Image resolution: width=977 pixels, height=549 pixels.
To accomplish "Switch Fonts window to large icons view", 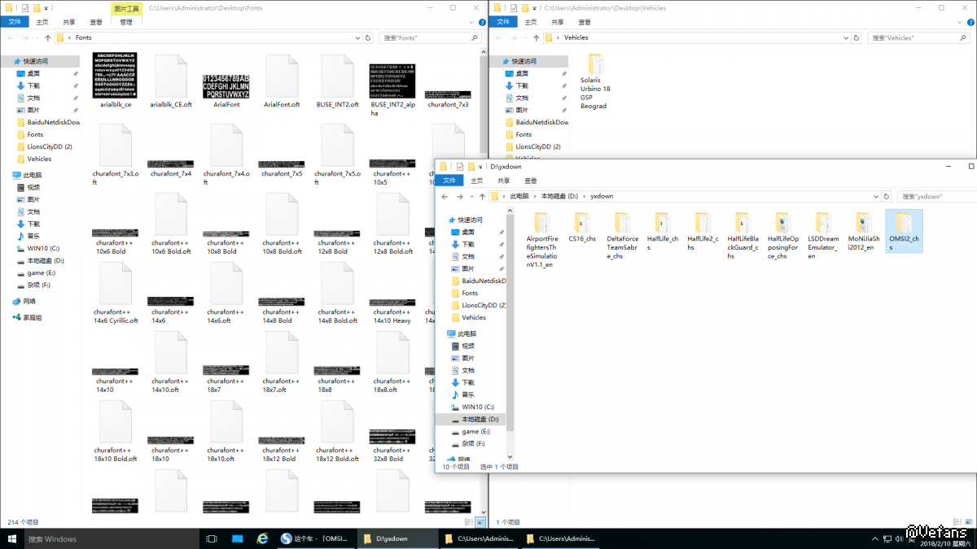I will coord(480,522).
